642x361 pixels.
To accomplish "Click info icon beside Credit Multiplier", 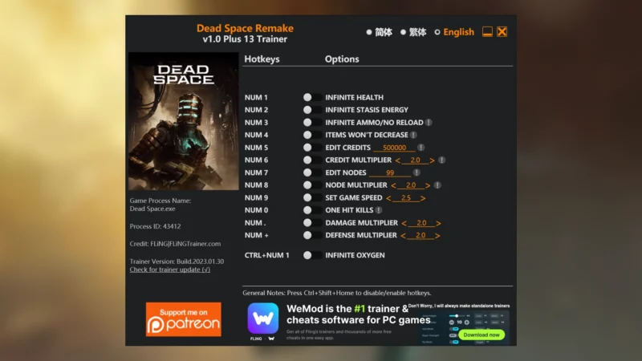I will pos(442,160).
